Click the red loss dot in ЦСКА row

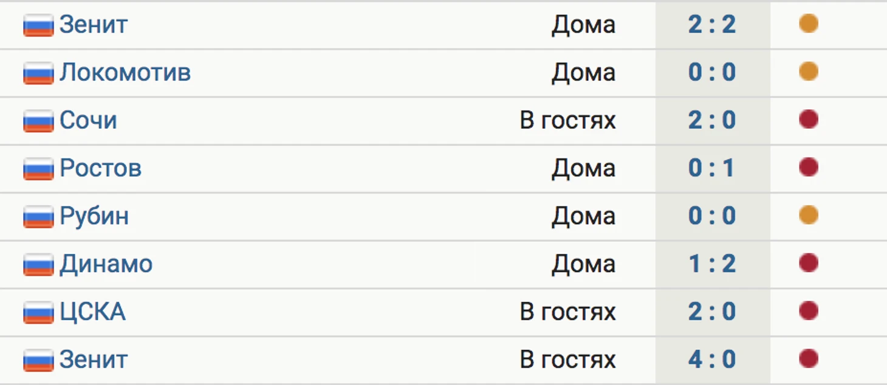click(x=809, y=312)
